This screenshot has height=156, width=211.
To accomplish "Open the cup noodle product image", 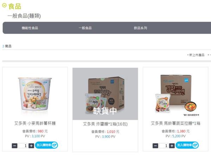I will point(35,94).
